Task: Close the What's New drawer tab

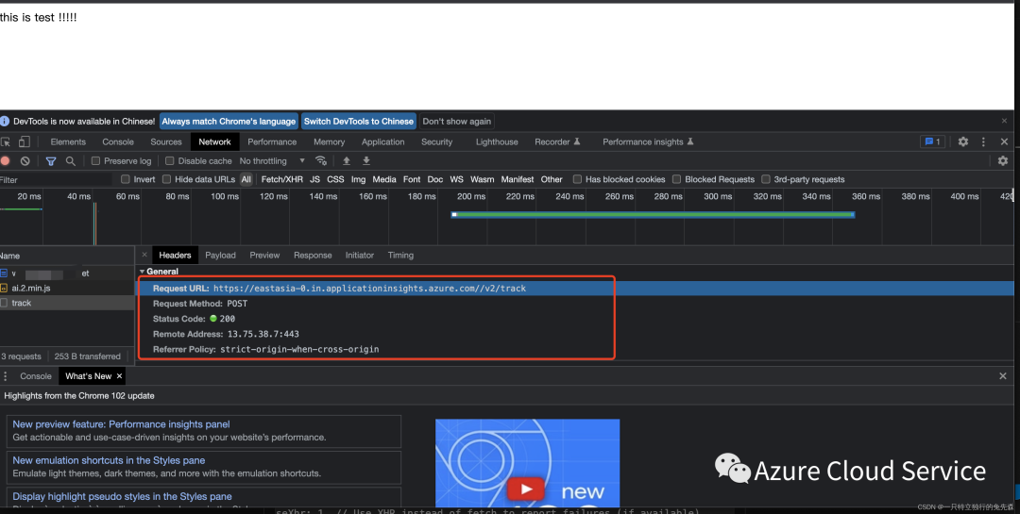Action: coord(119,376)
